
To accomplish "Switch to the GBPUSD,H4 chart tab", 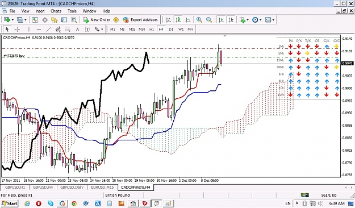I will [43, 188].
